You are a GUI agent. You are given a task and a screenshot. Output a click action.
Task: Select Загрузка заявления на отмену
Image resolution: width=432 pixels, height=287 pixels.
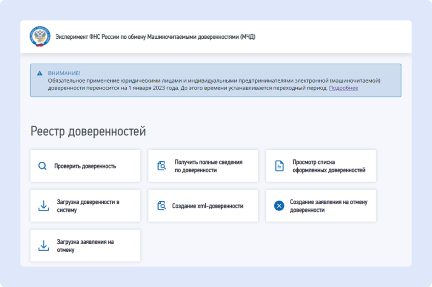click(85, 246)
